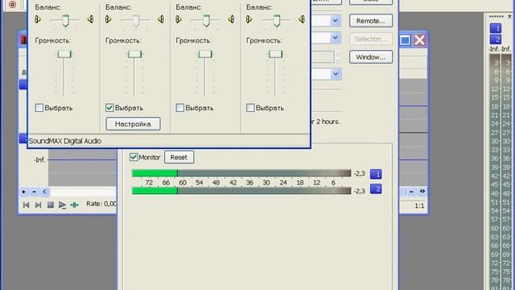Click the Reset button next to Monitor

point(179,157)
